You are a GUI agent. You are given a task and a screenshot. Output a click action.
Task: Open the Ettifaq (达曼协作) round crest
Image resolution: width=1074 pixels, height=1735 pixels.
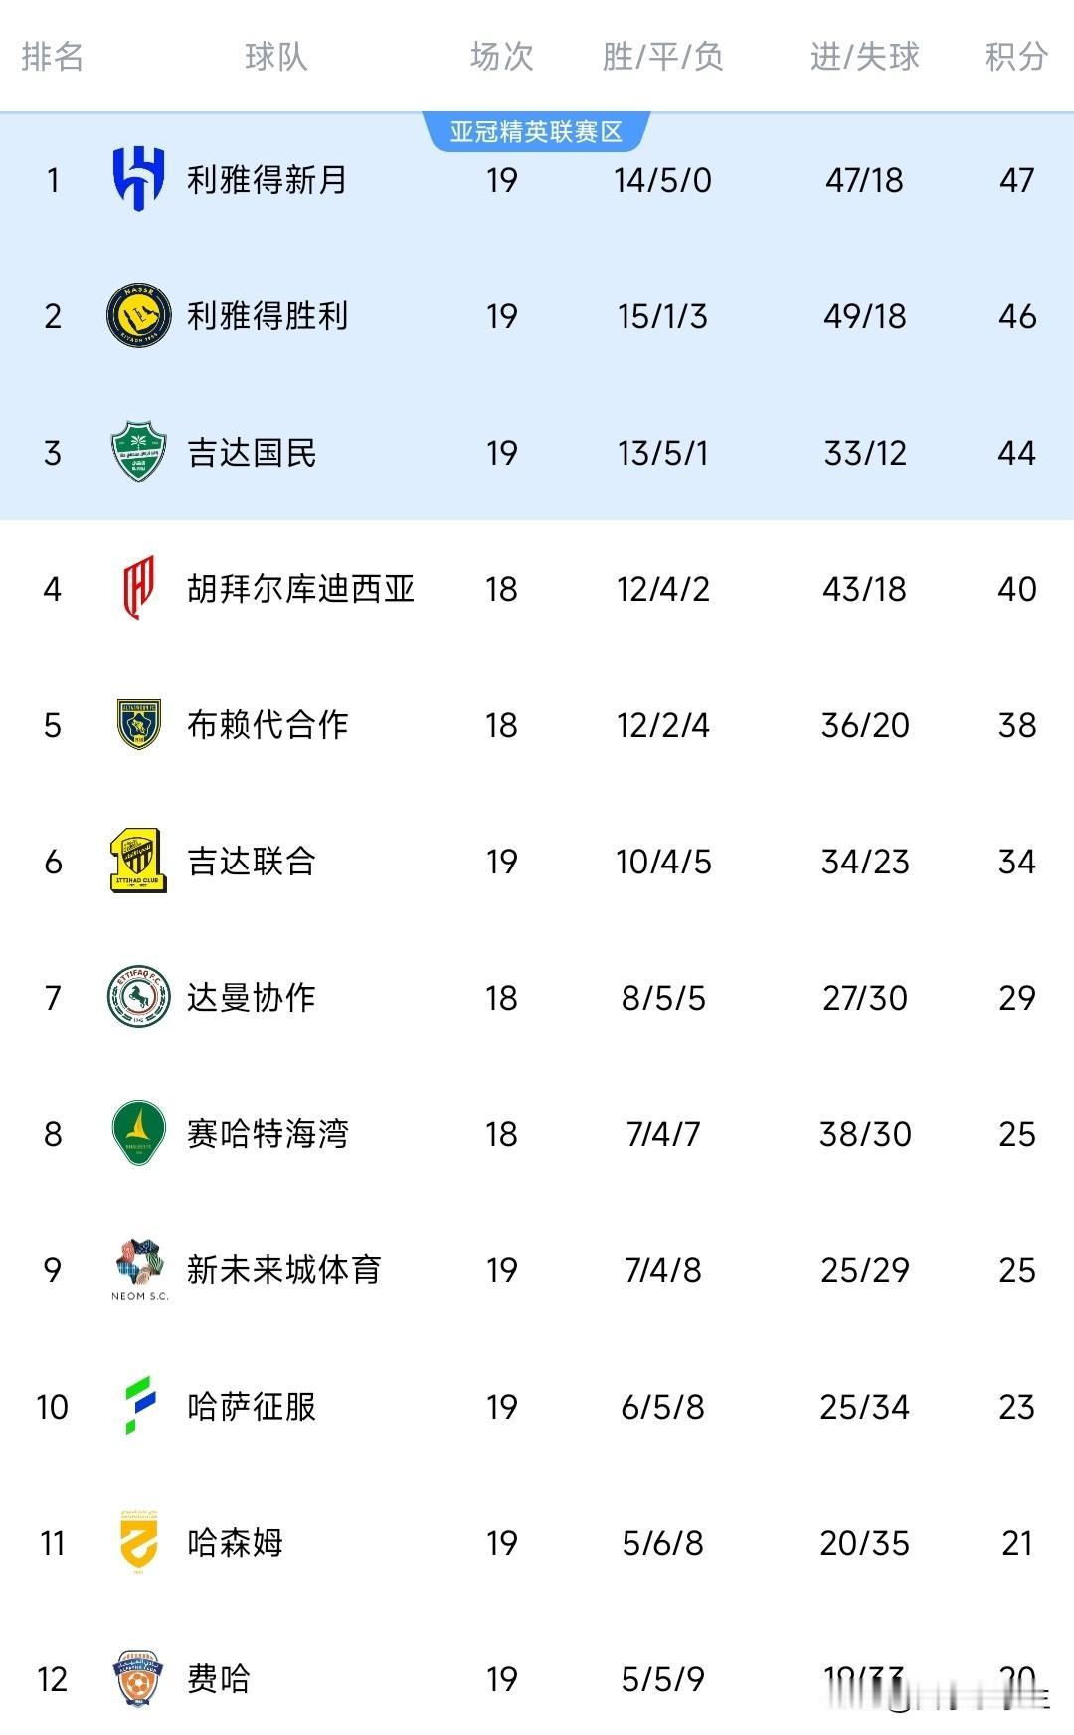click(x=138, y=997)
